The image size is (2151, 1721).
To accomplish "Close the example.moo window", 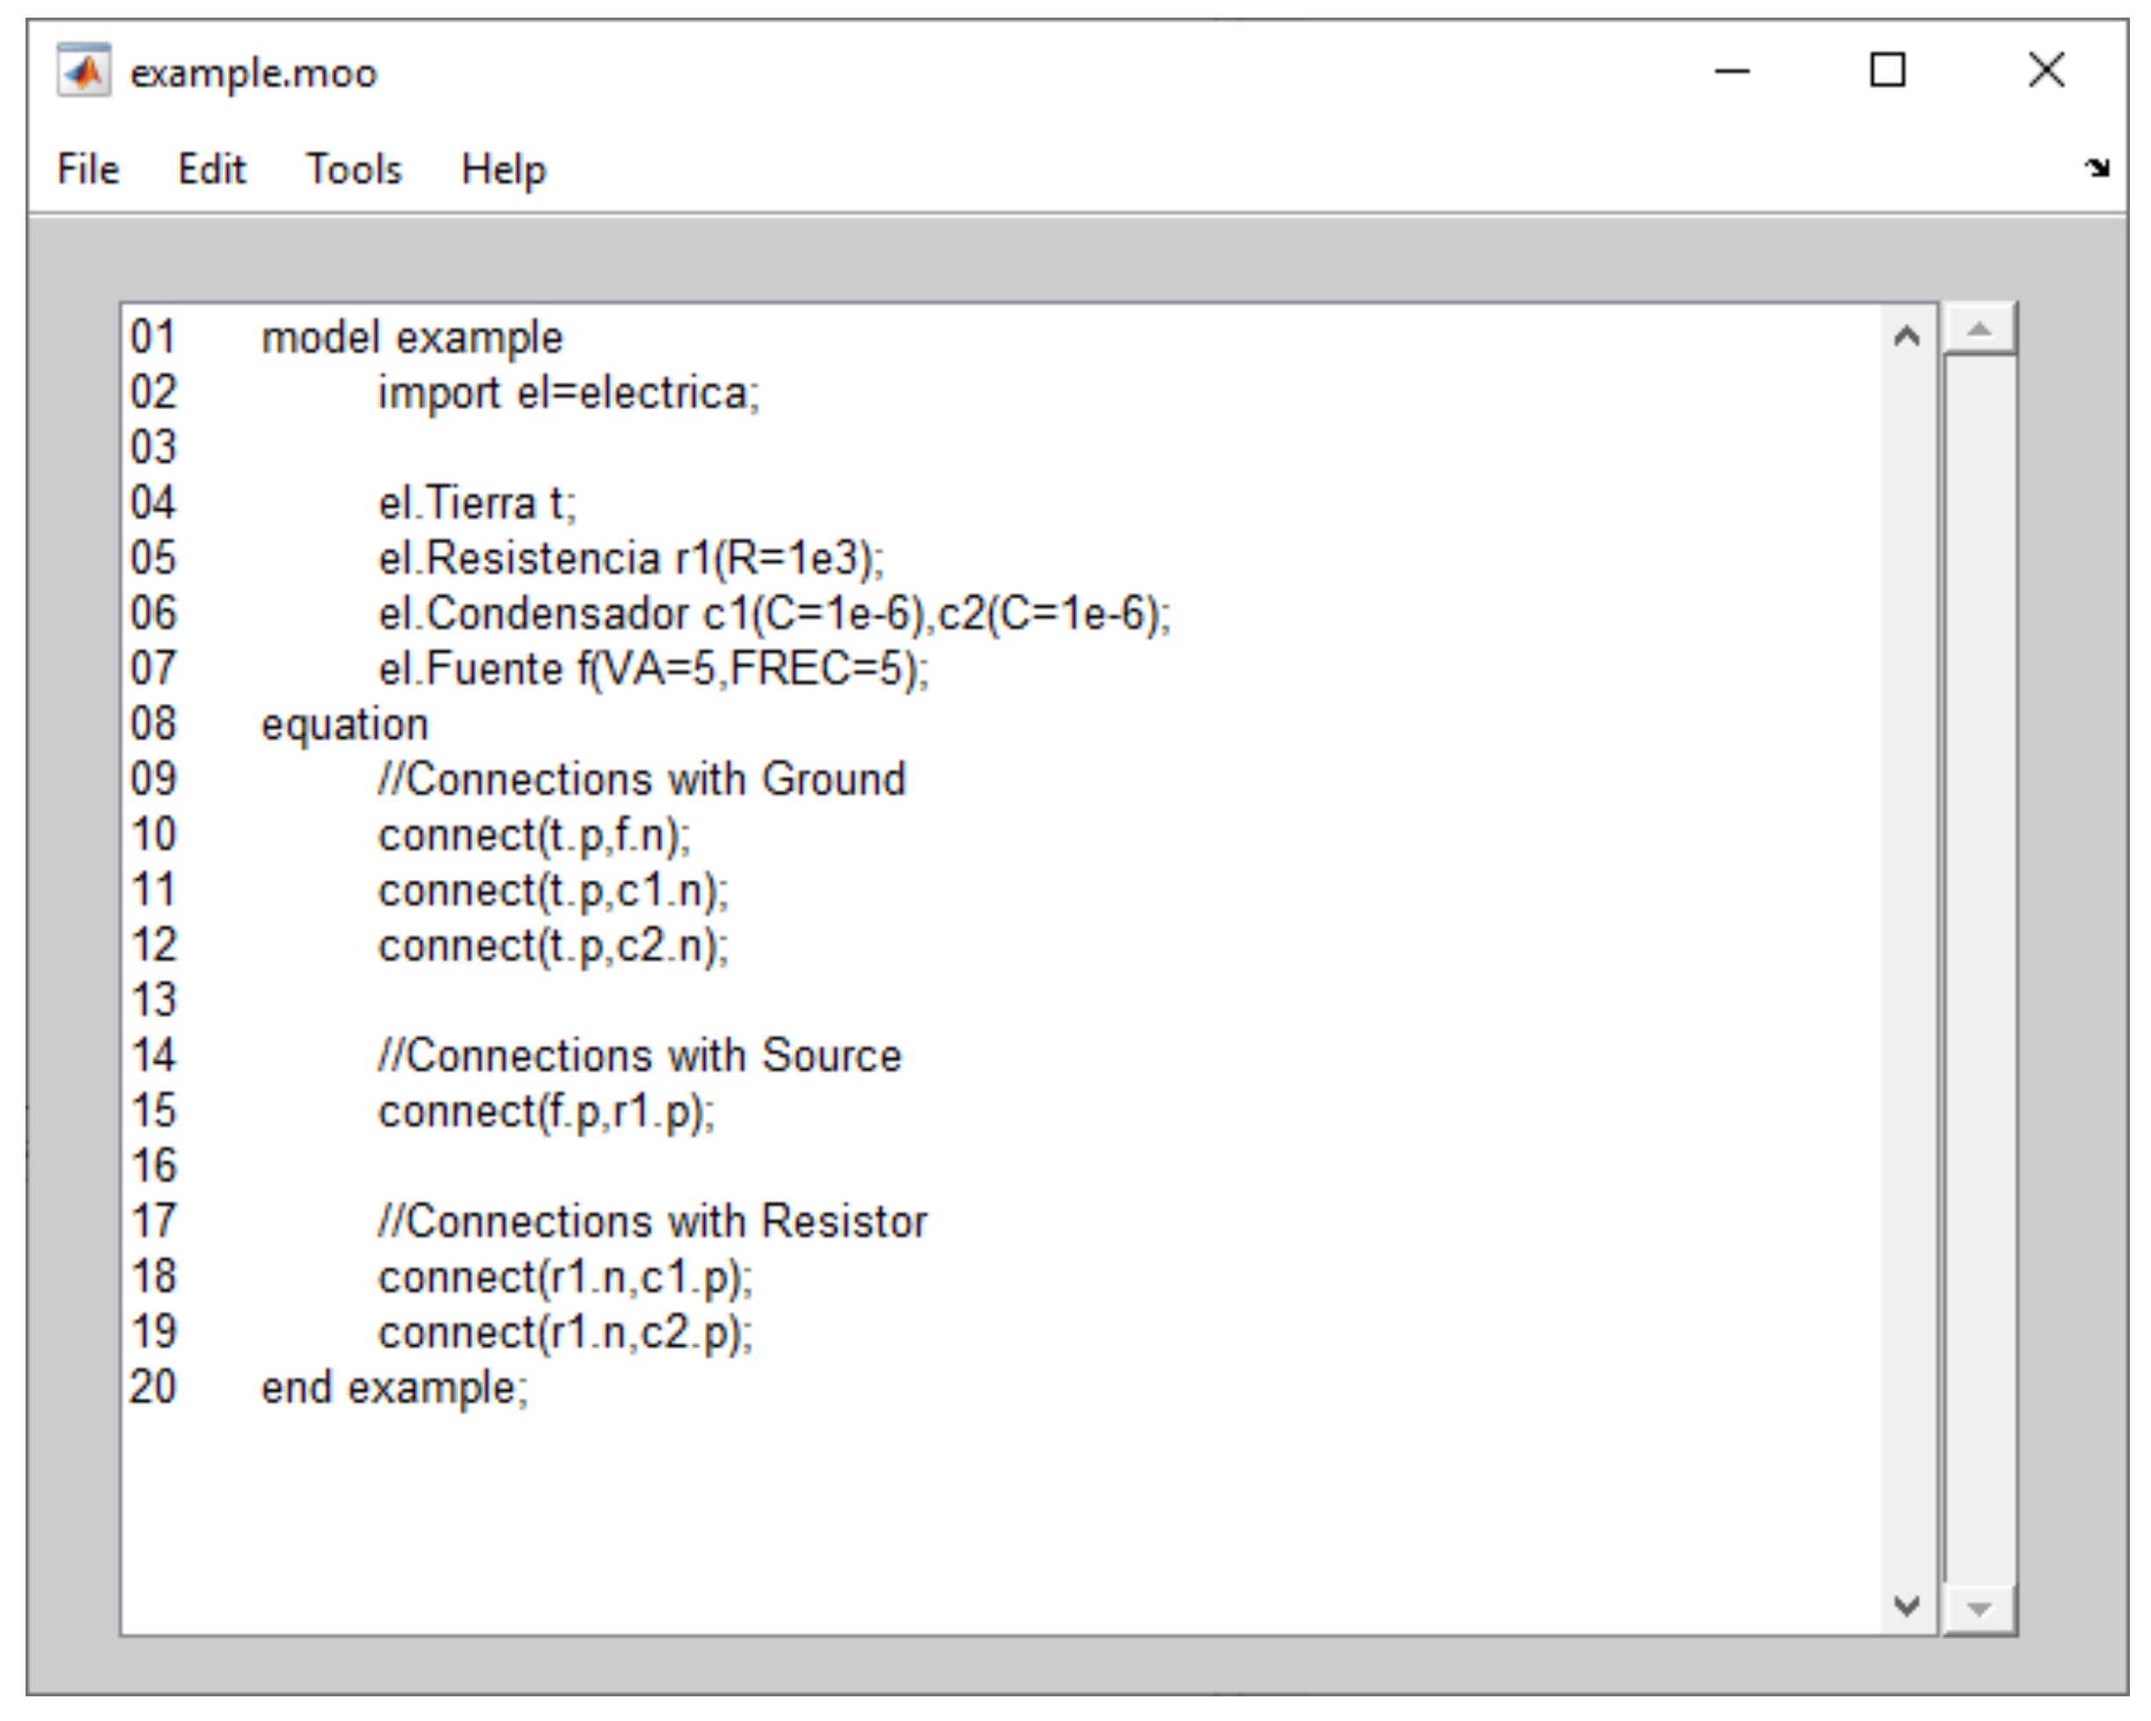I will point(2046,70).
